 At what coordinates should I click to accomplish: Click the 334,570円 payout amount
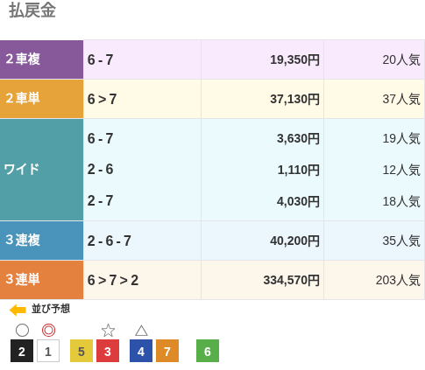(291, 280)
